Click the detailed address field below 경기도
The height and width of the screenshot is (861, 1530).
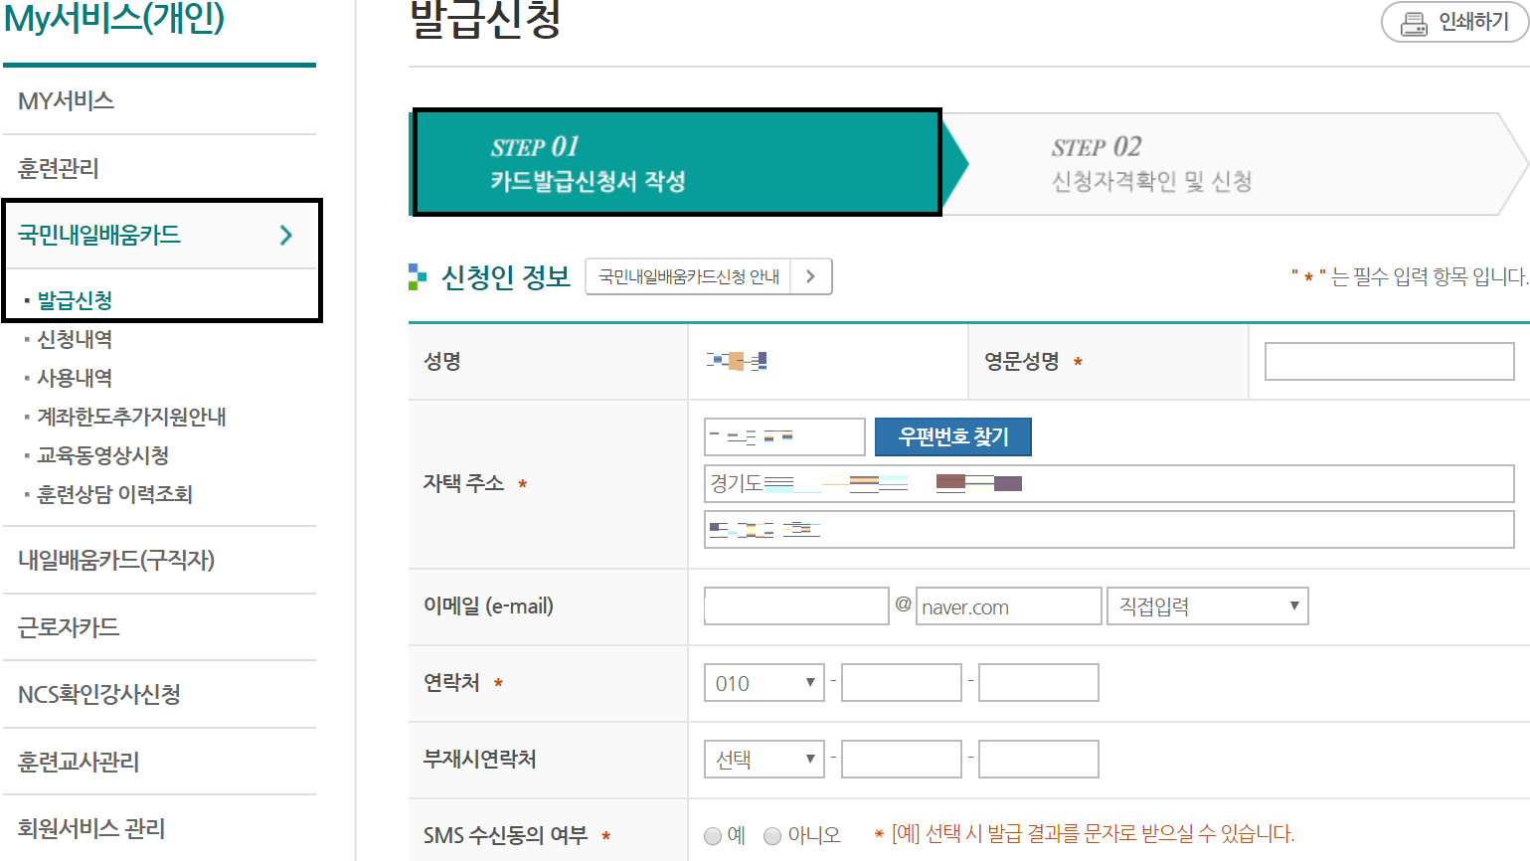[x=1108, y=529]
